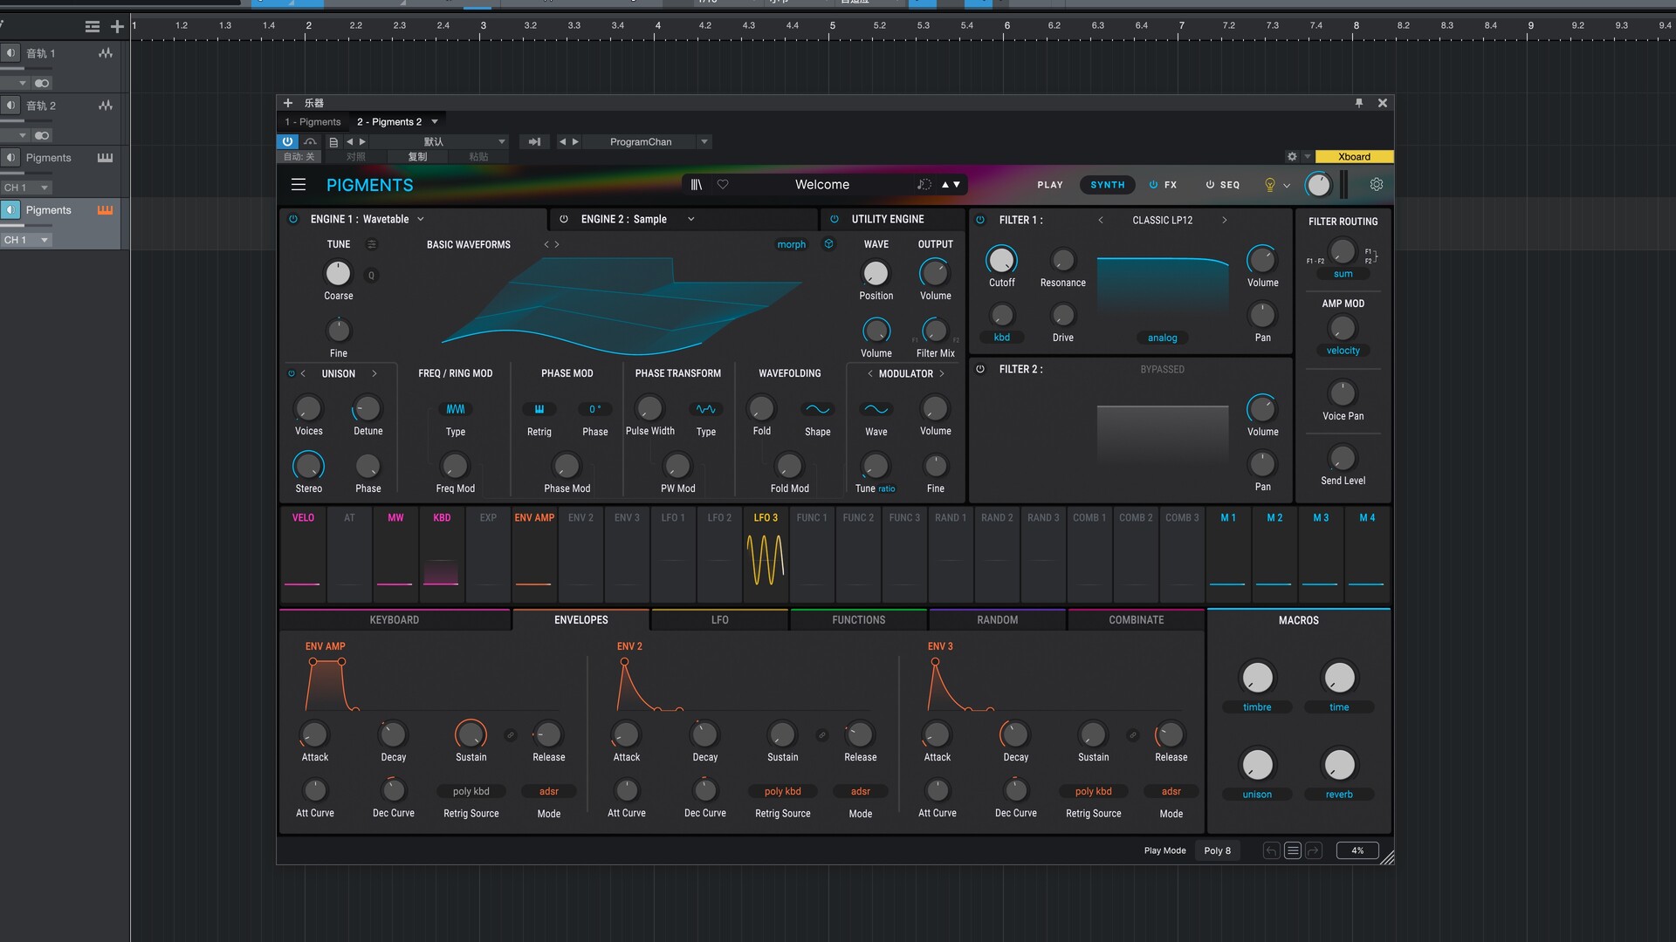Switch to the LFO tab
Screen dimensions: 1676x942
click(720, 620)
